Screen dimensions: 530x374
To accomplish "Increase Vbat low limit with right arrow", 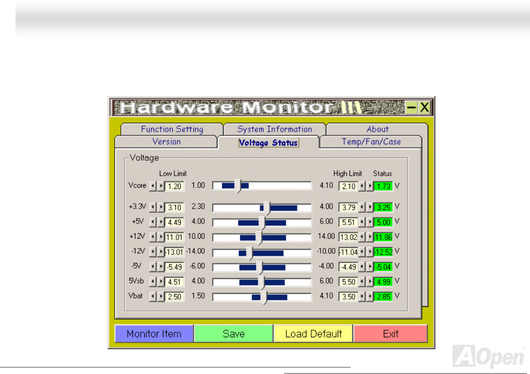I will pyautogui.click(x=161, y=297).
